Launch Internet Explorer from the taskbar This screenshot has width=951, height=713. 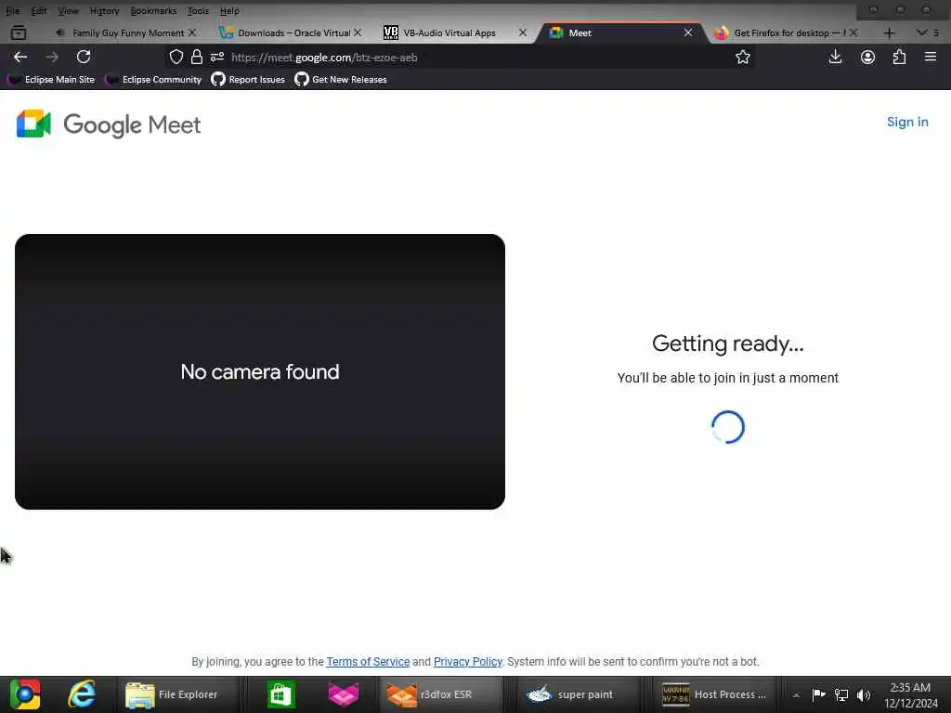82,694
